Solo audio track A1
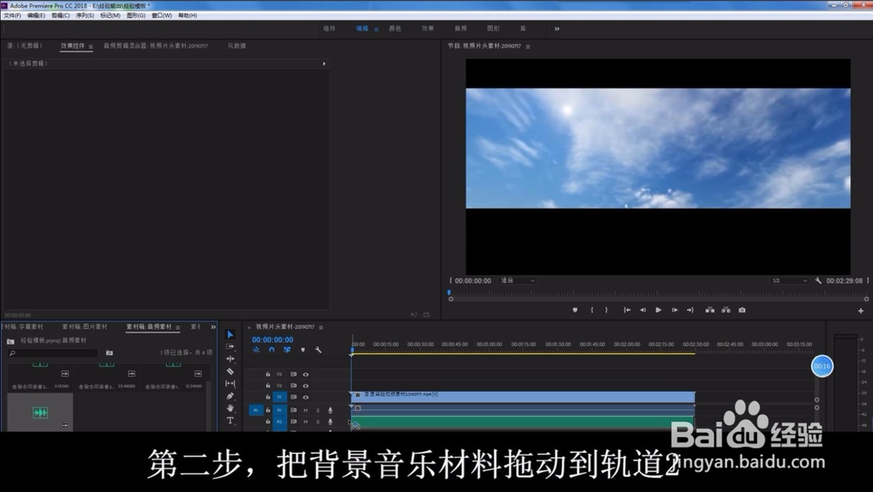 click(x=318, y=410)
